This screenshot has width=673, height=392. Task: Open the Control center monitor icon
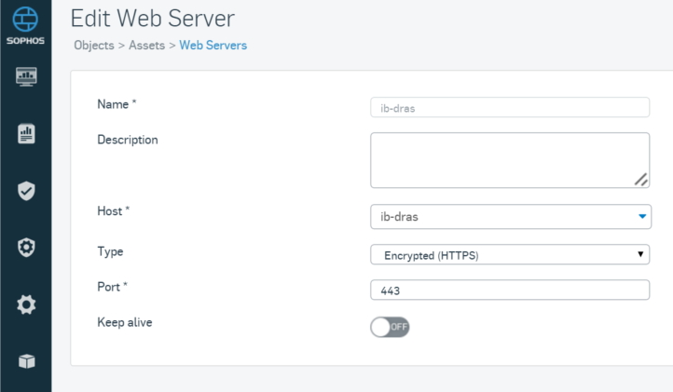coord(26,76)
